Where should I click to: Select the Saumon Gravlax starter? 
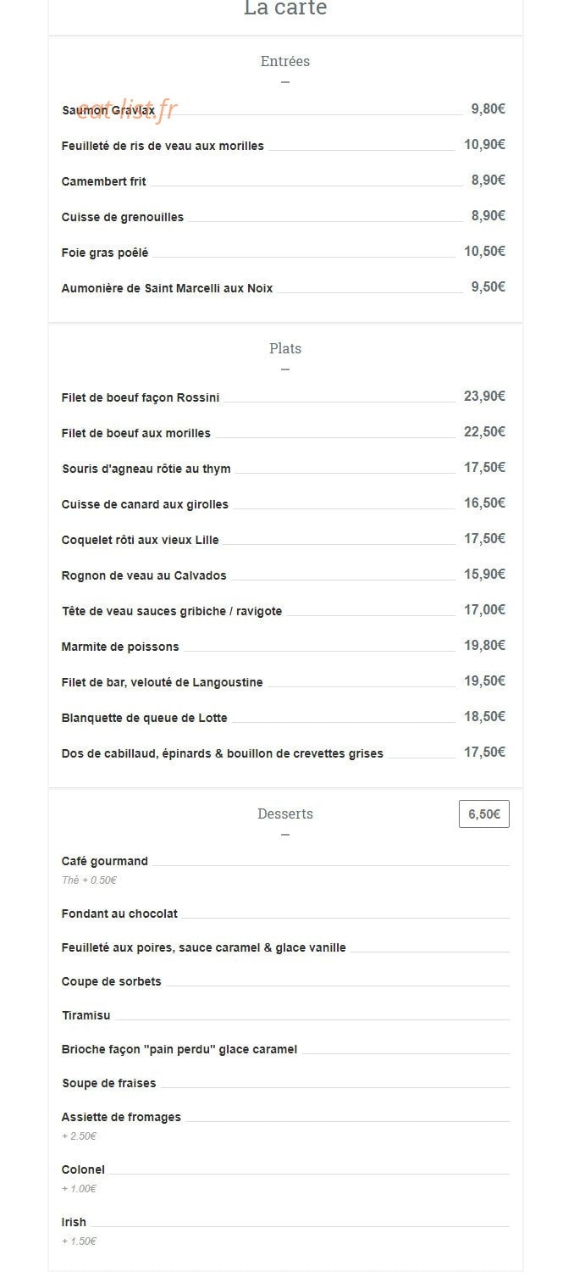click(108, 110)
